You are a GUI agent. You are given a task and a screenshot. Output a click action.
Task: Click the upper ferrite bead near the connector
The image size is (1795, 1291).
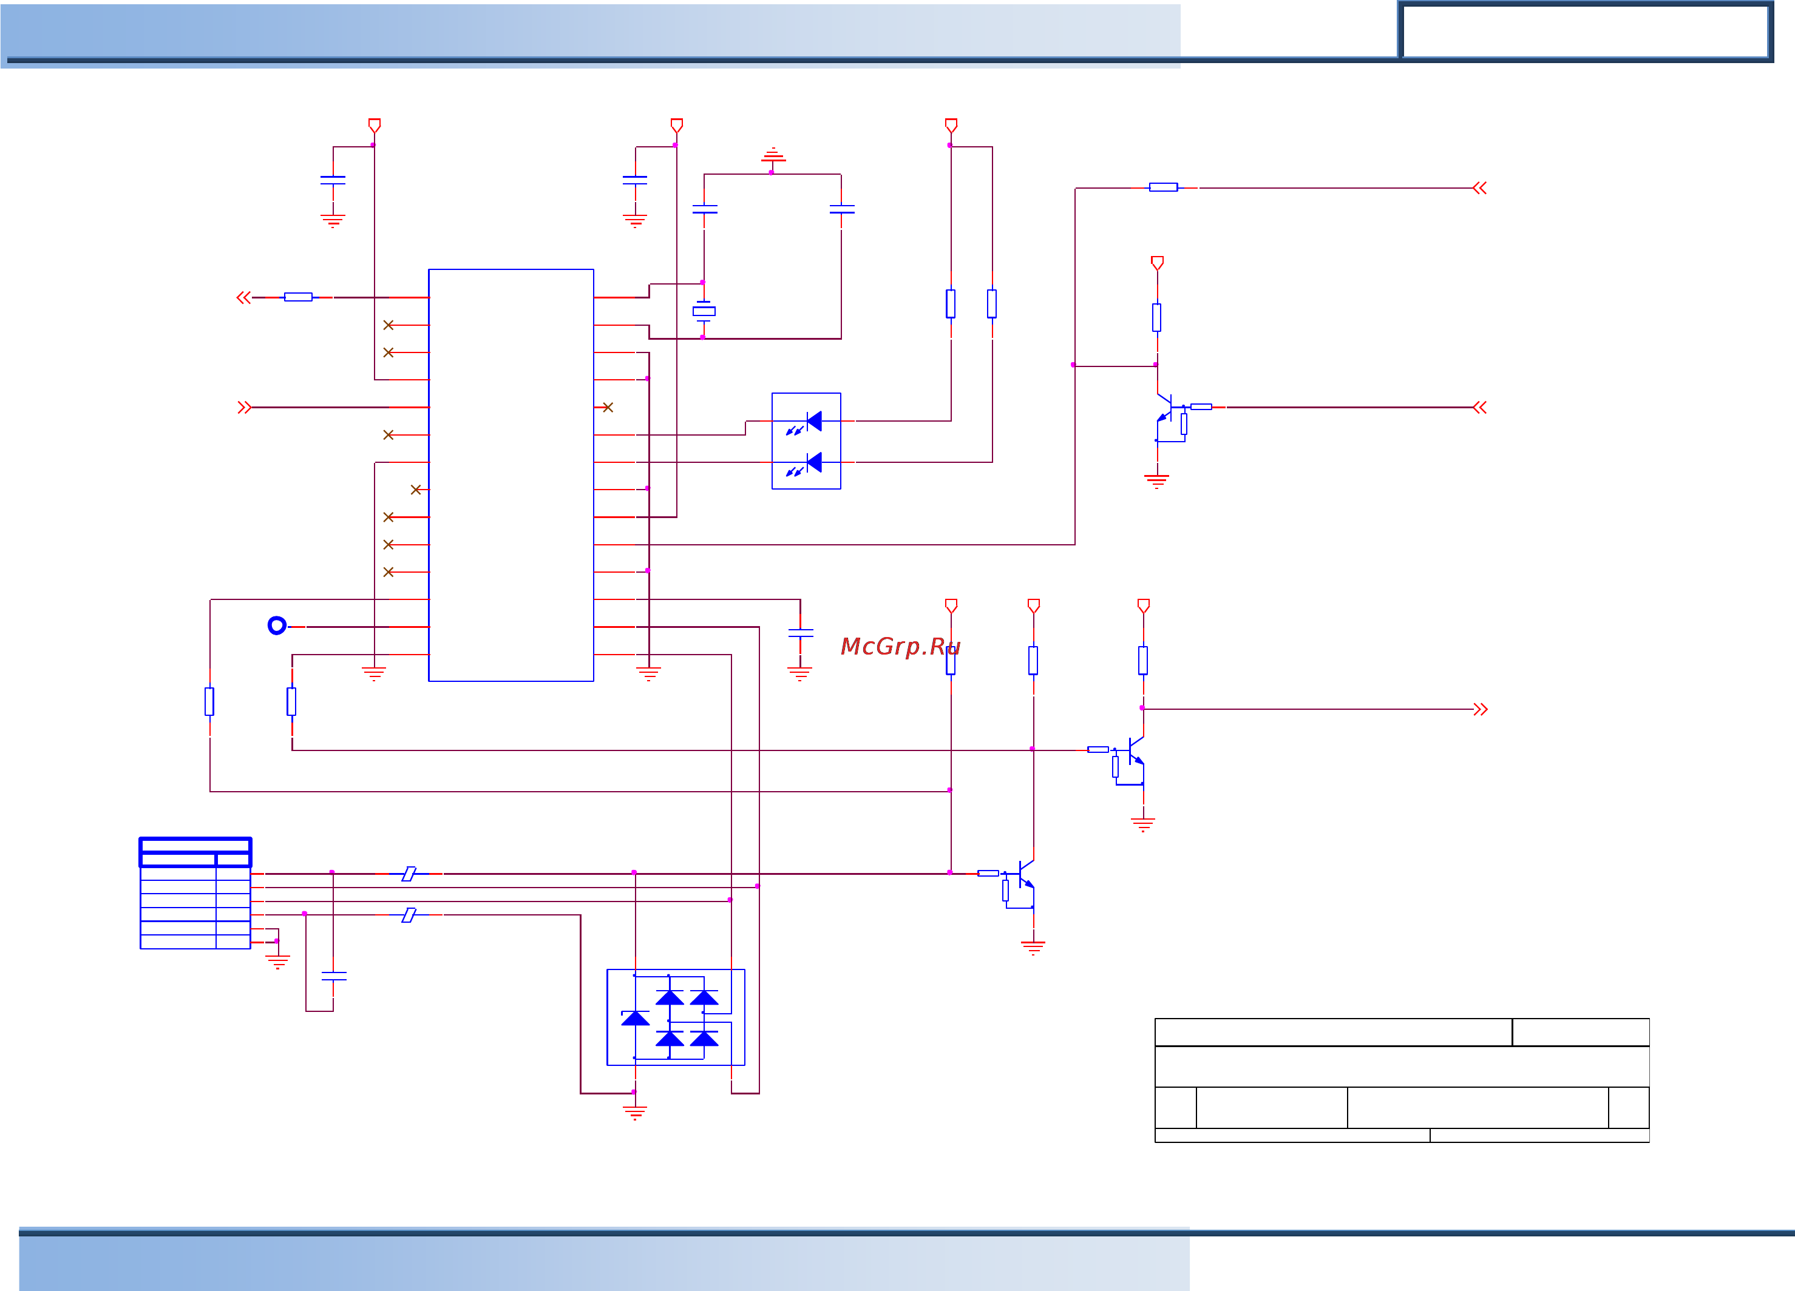(x=409, y=874)
